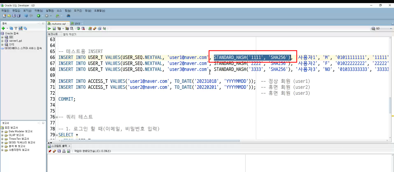Click the Save icon in main toolbar

(x=14, y=16)
